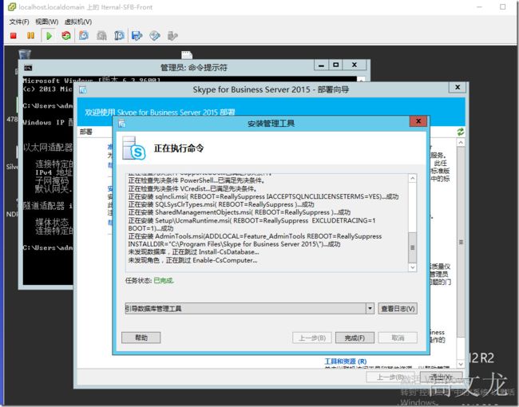Click the 完成(F) button

(355, 338)
